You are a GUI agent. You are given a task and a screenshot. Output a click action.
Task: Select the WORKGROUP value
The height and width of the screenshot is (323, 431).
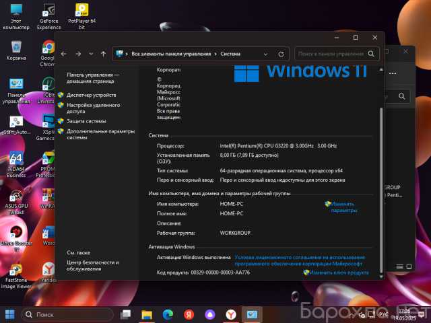coord(235,233)
